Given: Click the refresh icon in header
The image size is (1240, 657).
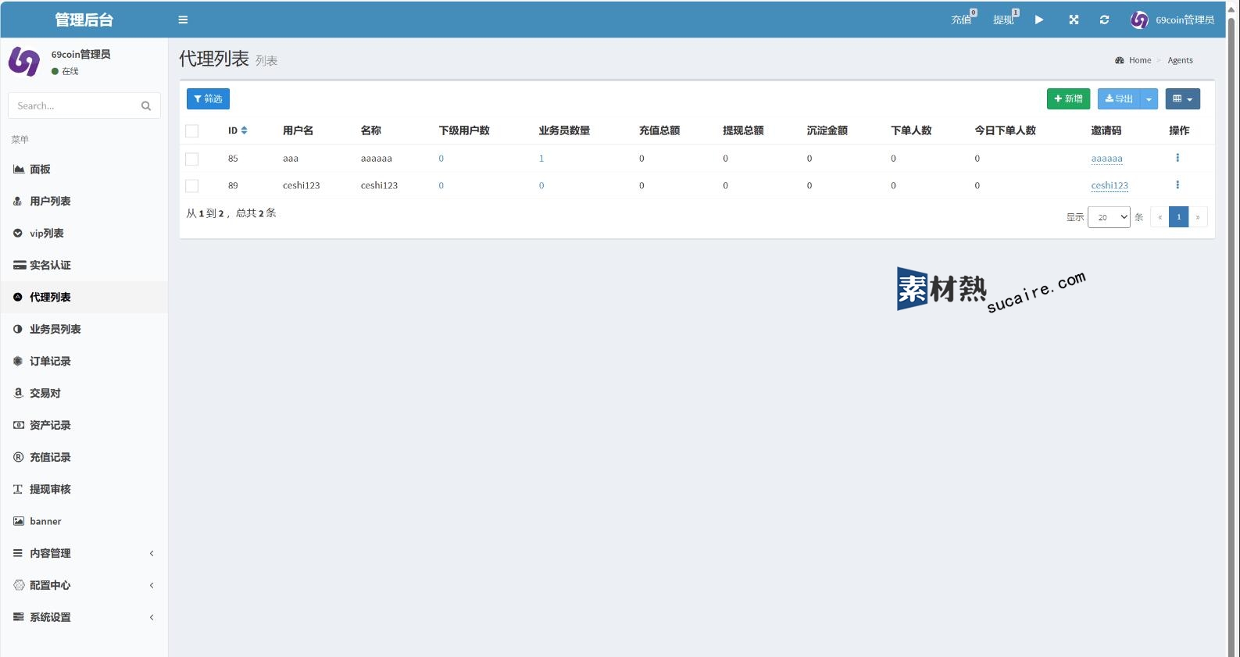Looking at the screenshot, I should [1104, 20].
